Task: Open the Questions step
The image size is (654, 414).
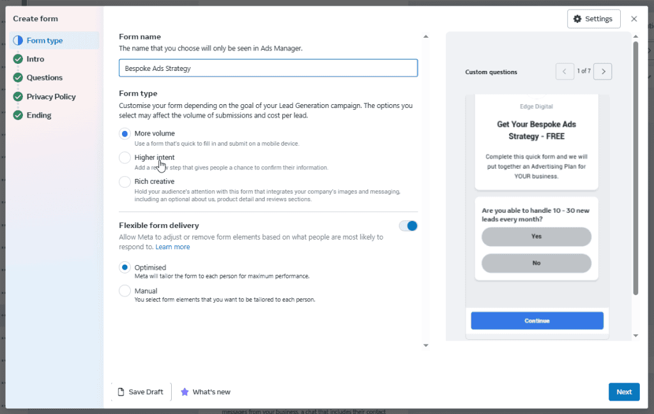Action: click(44, 78)
